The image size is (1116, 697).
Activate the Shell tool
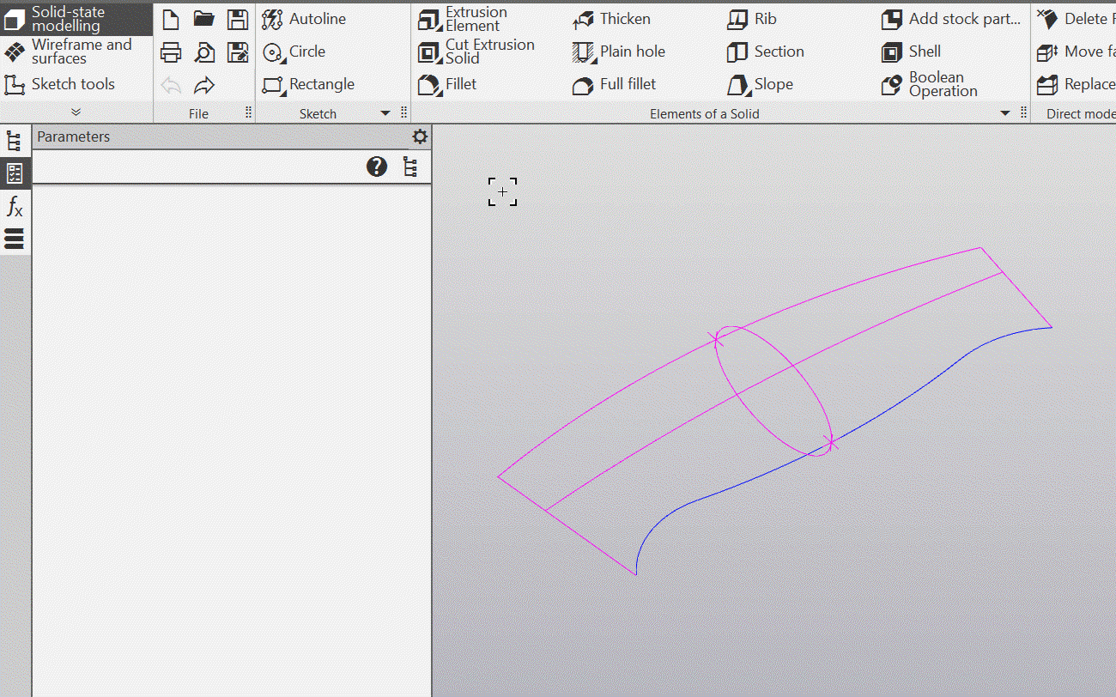[912, 52]
